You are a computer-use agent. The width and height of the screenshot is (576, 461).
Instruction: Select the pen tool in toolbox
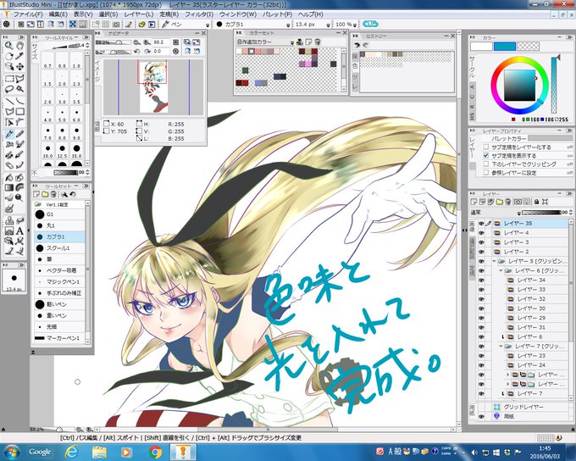tap(8, 134)
